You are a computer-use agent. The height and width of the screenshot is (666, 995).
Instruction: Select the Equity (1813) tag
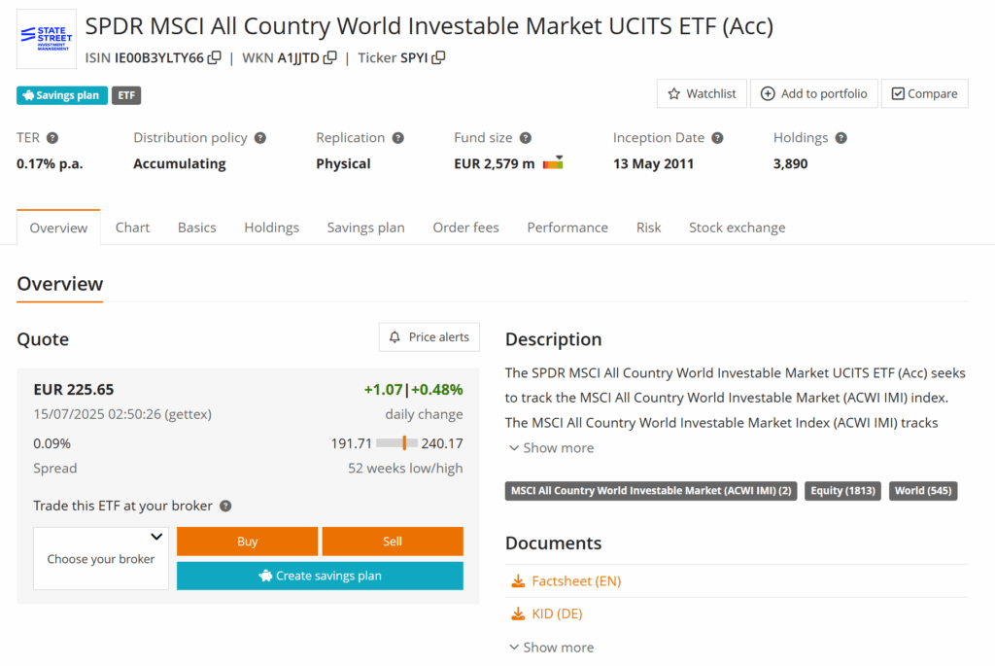pyautogui.click(x=841, y=491)
